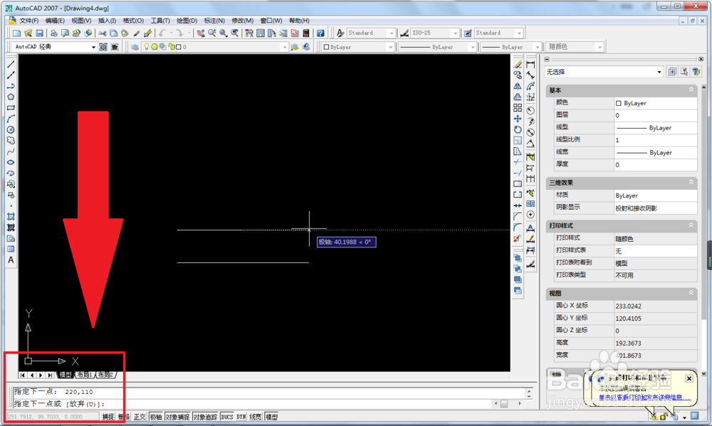Click the Quick Select icon in Properties panel
The height and width of the screenshot is (426, 712).
[696, 72]
